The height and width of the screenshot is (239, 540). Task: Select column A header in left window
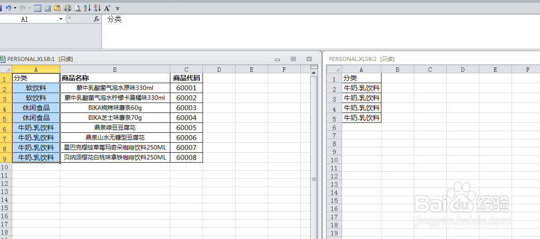(x=36, y=70)
